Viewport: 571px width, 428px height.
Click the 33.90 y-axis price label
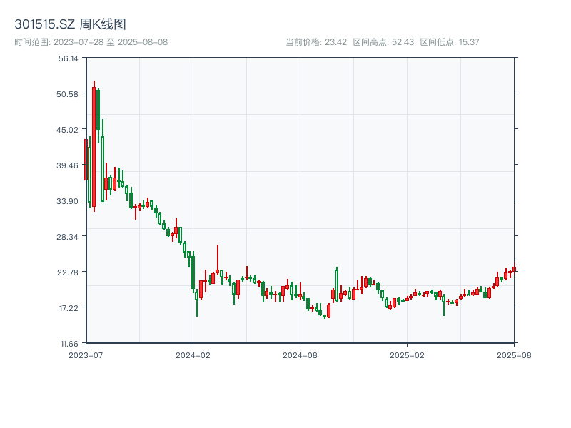click(69, 200)
